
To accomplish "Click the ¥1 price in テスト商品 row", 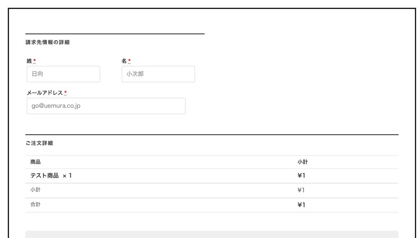I will click(x=301, y=176).
